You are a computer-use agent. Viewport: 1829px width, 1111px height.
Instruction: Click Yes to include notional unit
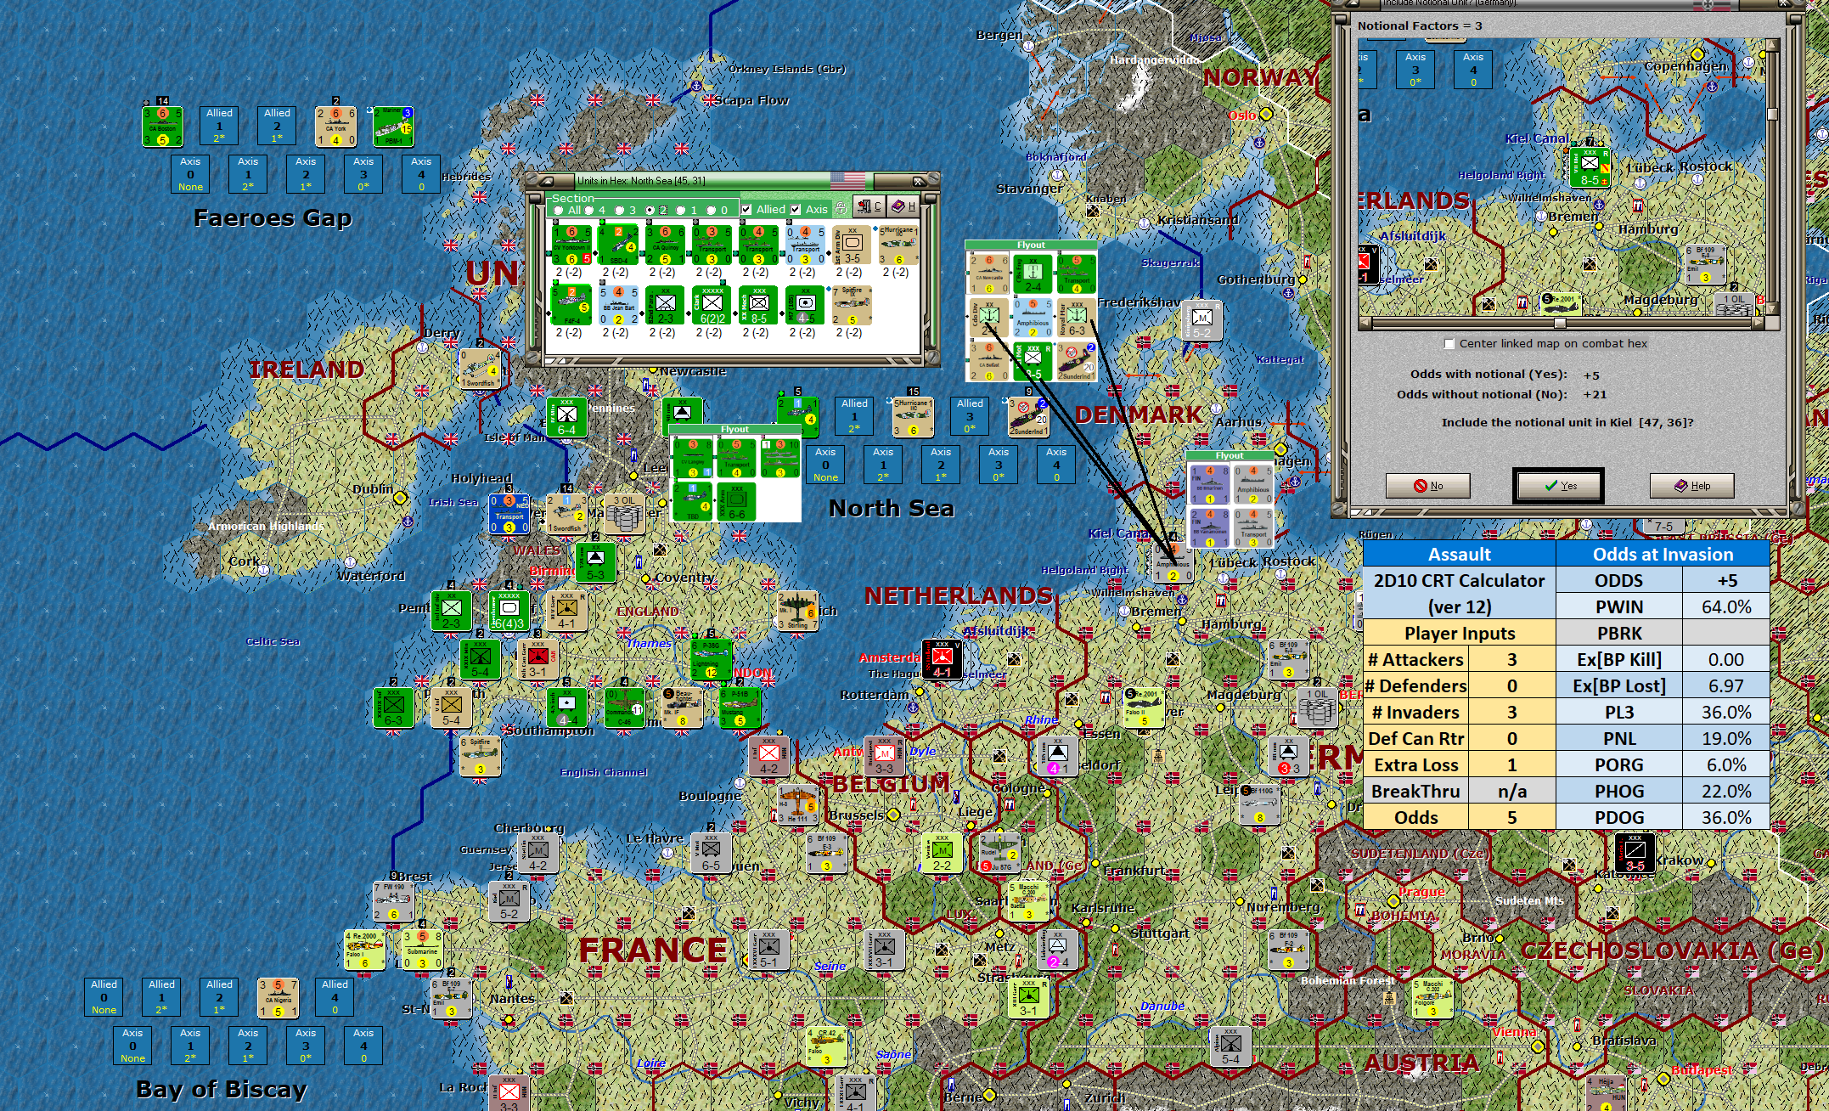point(1559,486)
